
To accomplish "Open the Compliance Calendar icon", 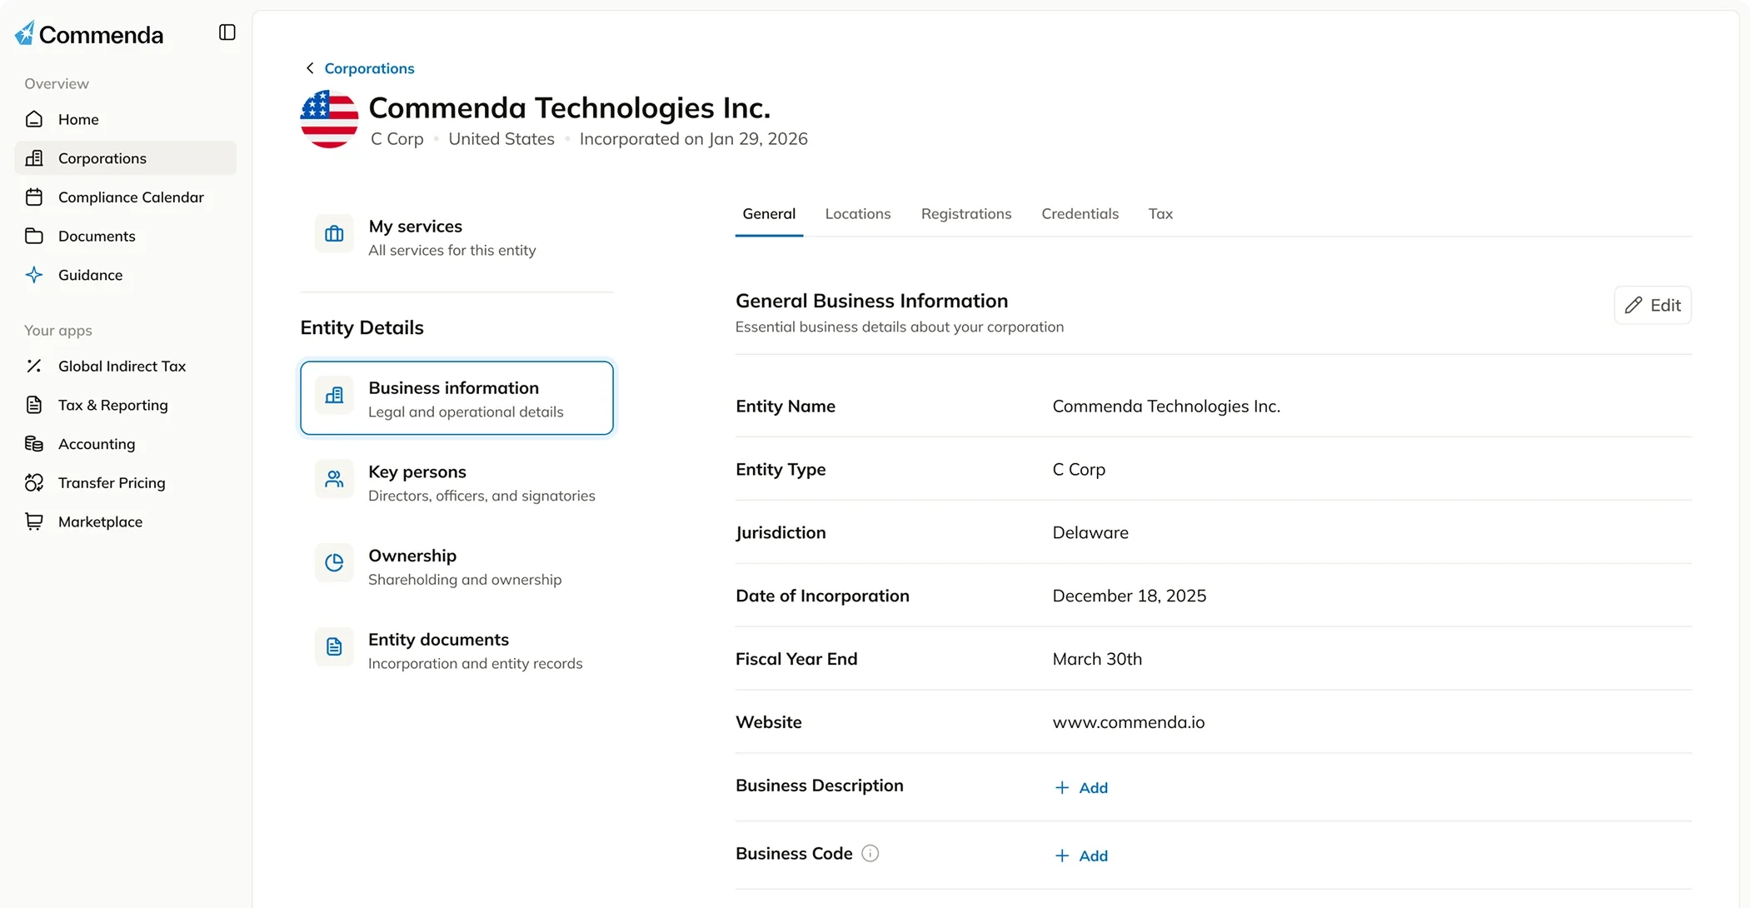I will click(34, 197).
